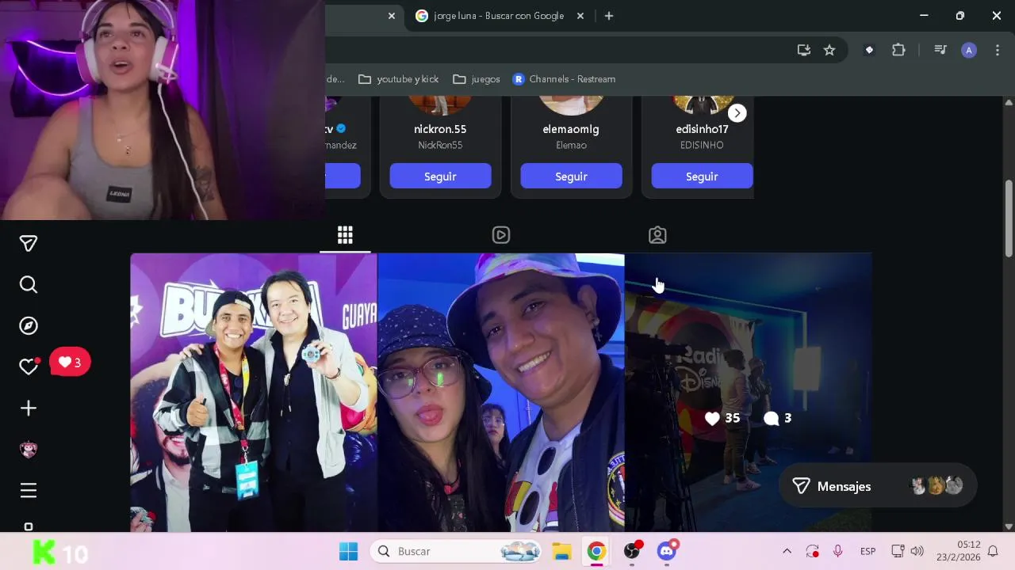Bookmark this page with the star icon
The image size is (1015, 570).
(x=829, y=50)
